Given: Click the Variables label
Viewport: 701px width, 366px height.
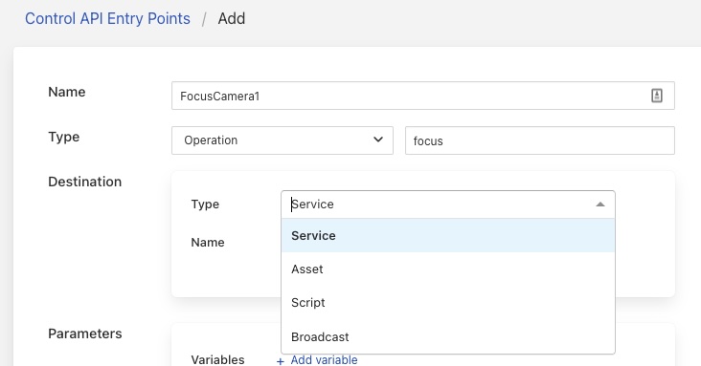Looking at the screenshot, I should click(x=217, y=359).
